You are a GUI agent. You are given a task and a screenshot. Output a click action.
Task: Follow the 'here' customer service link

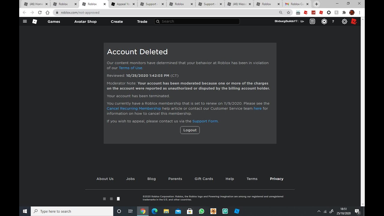pyautogui.click(x=258, y=108)
